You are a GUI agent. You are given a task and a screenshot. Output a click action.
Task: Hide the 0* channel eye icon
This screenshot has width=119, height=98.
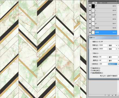click(90, 6)
